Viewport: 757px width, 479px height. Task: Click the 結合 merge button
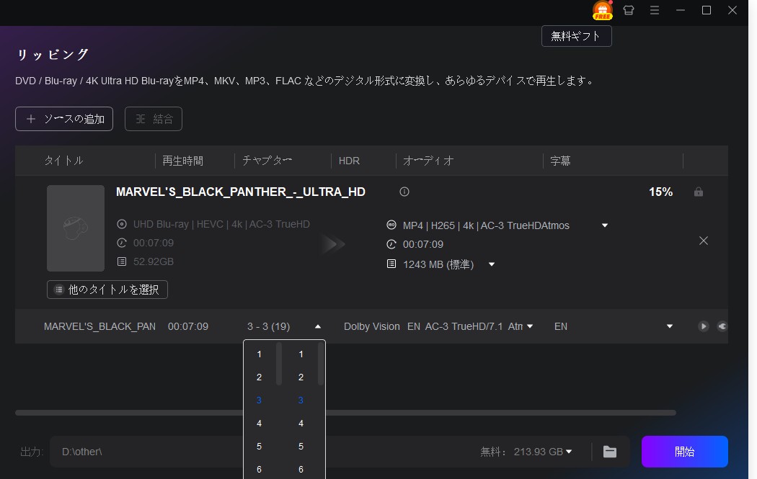[154, 119]
